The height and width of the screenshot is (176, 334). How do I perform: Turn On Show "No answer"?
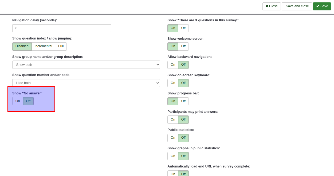click(18, 101)
